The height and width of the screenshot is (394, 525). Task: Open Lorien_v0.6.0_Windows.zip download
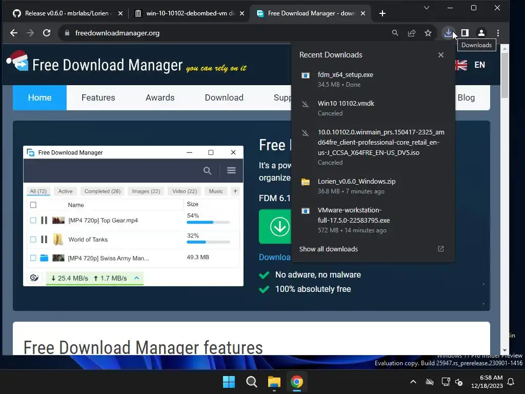coord(373,186)
